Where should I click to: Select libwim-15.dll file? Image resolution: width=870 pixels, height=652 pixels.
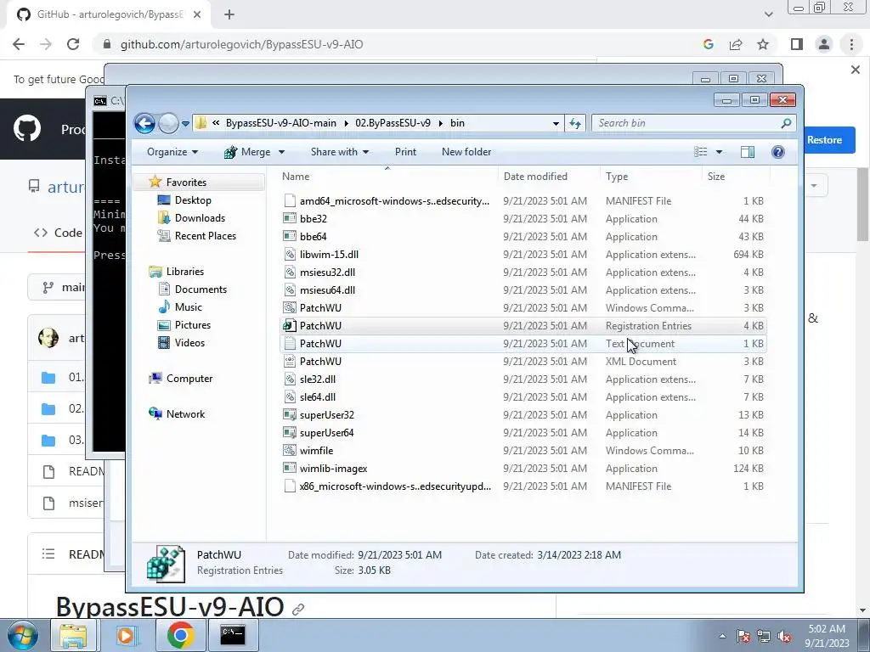coord(523,255)
